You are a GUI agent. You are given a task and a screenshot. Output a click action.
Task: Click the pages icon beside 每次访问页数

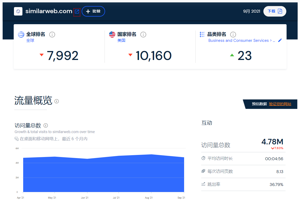coord(203,171)
